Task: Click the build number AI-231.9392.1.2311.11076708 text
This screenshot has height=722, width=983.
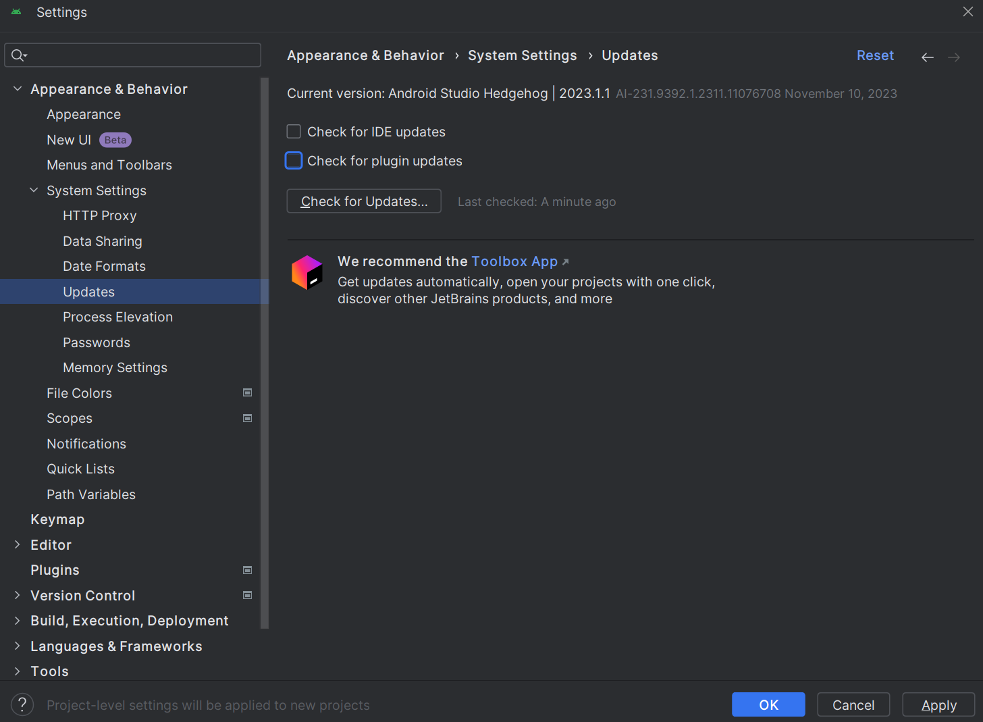Action: [698, 94]
